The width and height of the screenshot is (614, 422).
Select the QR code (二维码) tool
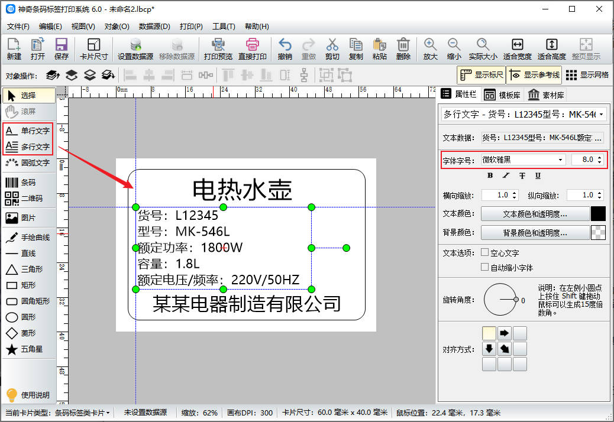[28, 199]
